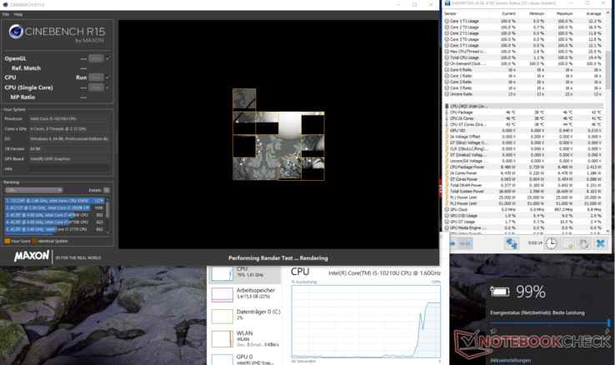Image resolution: width=615 pixels, height=365 pixels.
Task: Click the Cinebench R15 logo icon
Action: [16, 32]
